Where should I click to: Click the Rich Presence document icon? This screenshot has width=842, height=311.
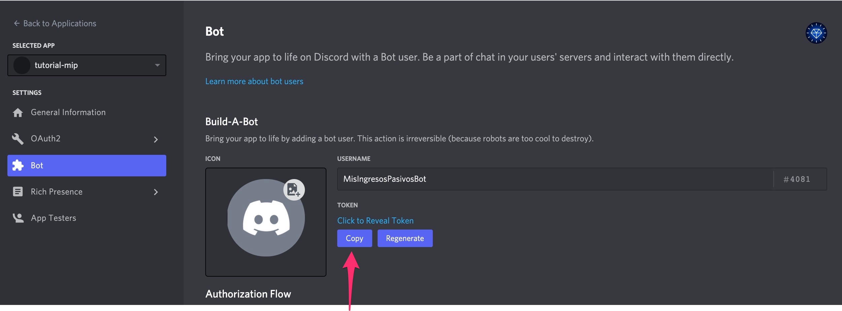(x=17, y=192)
